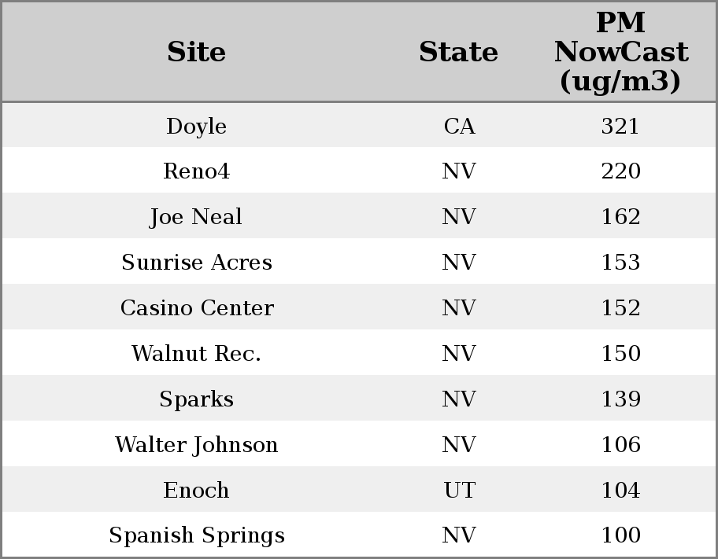Select the Walnut Rec. site cell
The image size is (718, 559).
196,354
